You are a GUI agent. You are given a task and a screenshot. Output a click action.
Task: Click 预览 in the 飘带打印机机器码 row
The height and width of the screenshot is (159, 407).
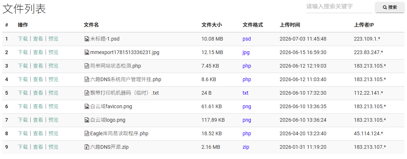tap(53, 93)
